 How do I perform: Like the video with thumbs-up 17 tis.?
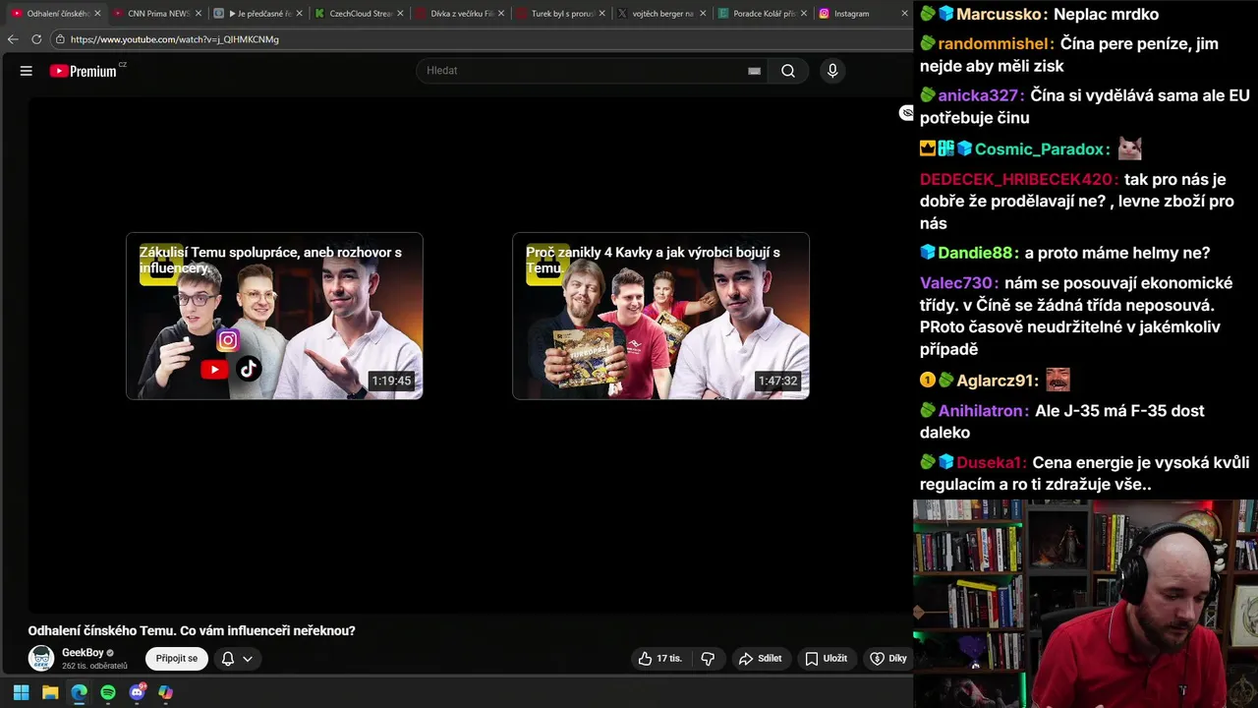pos(660,659)
